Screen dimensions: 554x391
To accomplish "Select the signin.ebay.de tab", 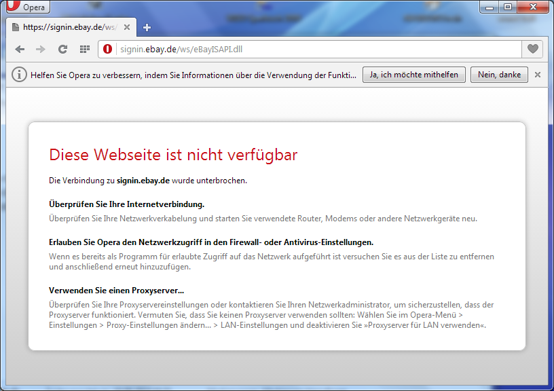I will [71, 27].
